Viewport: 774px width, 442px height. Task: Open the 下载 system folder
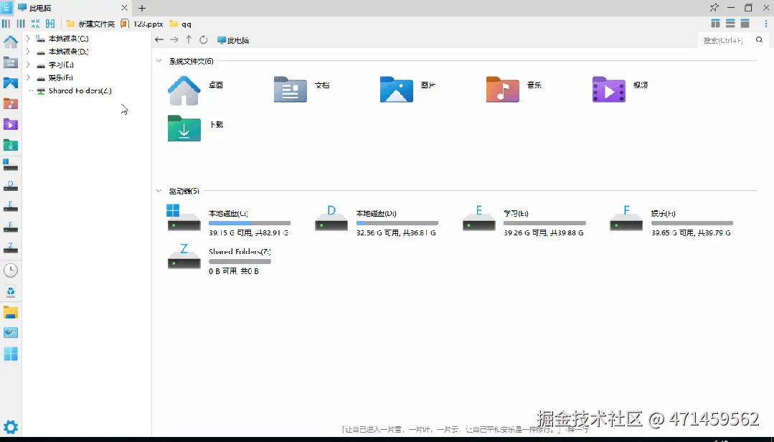[196, 128]
